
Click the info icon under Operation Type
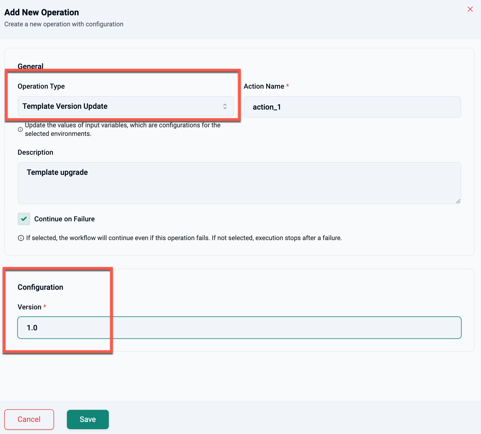[20, 129]
